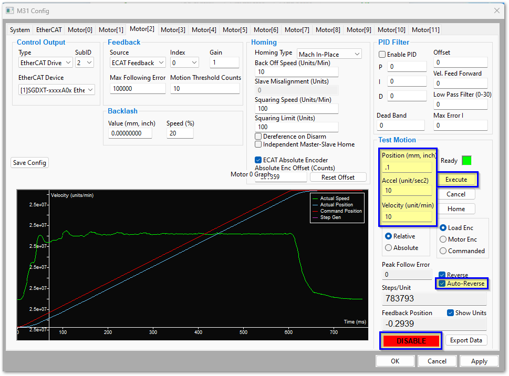Close the M31 Config window
Image resolution: width=509 pixels, height=376 pixels.
(497, 11)
